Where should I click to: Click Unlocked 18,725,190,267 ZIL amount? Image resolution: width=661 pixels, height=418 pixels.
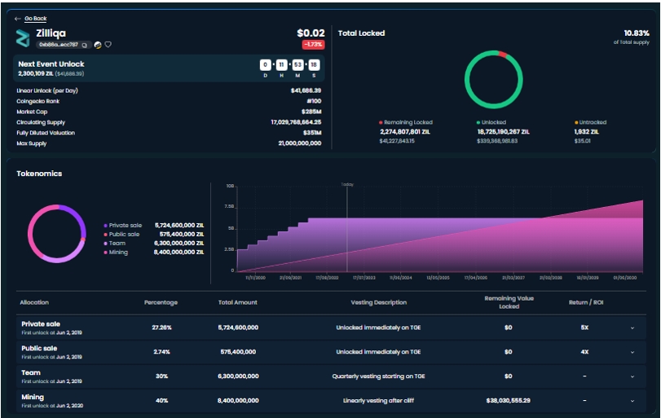[504, 132]
